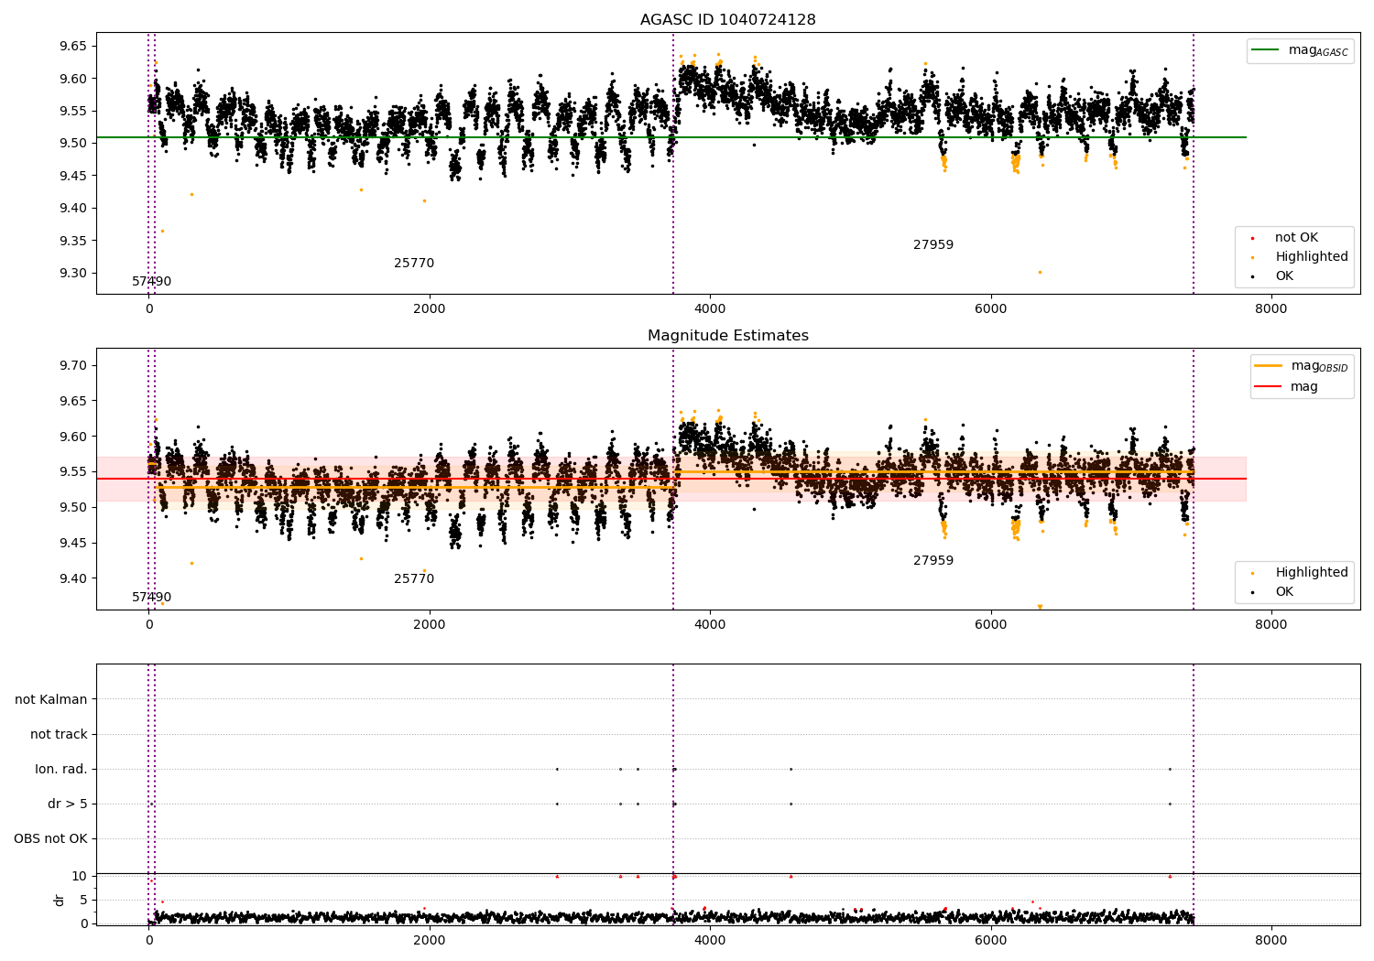Click the orange line sample beside mag OBSID

(1269, 366)
